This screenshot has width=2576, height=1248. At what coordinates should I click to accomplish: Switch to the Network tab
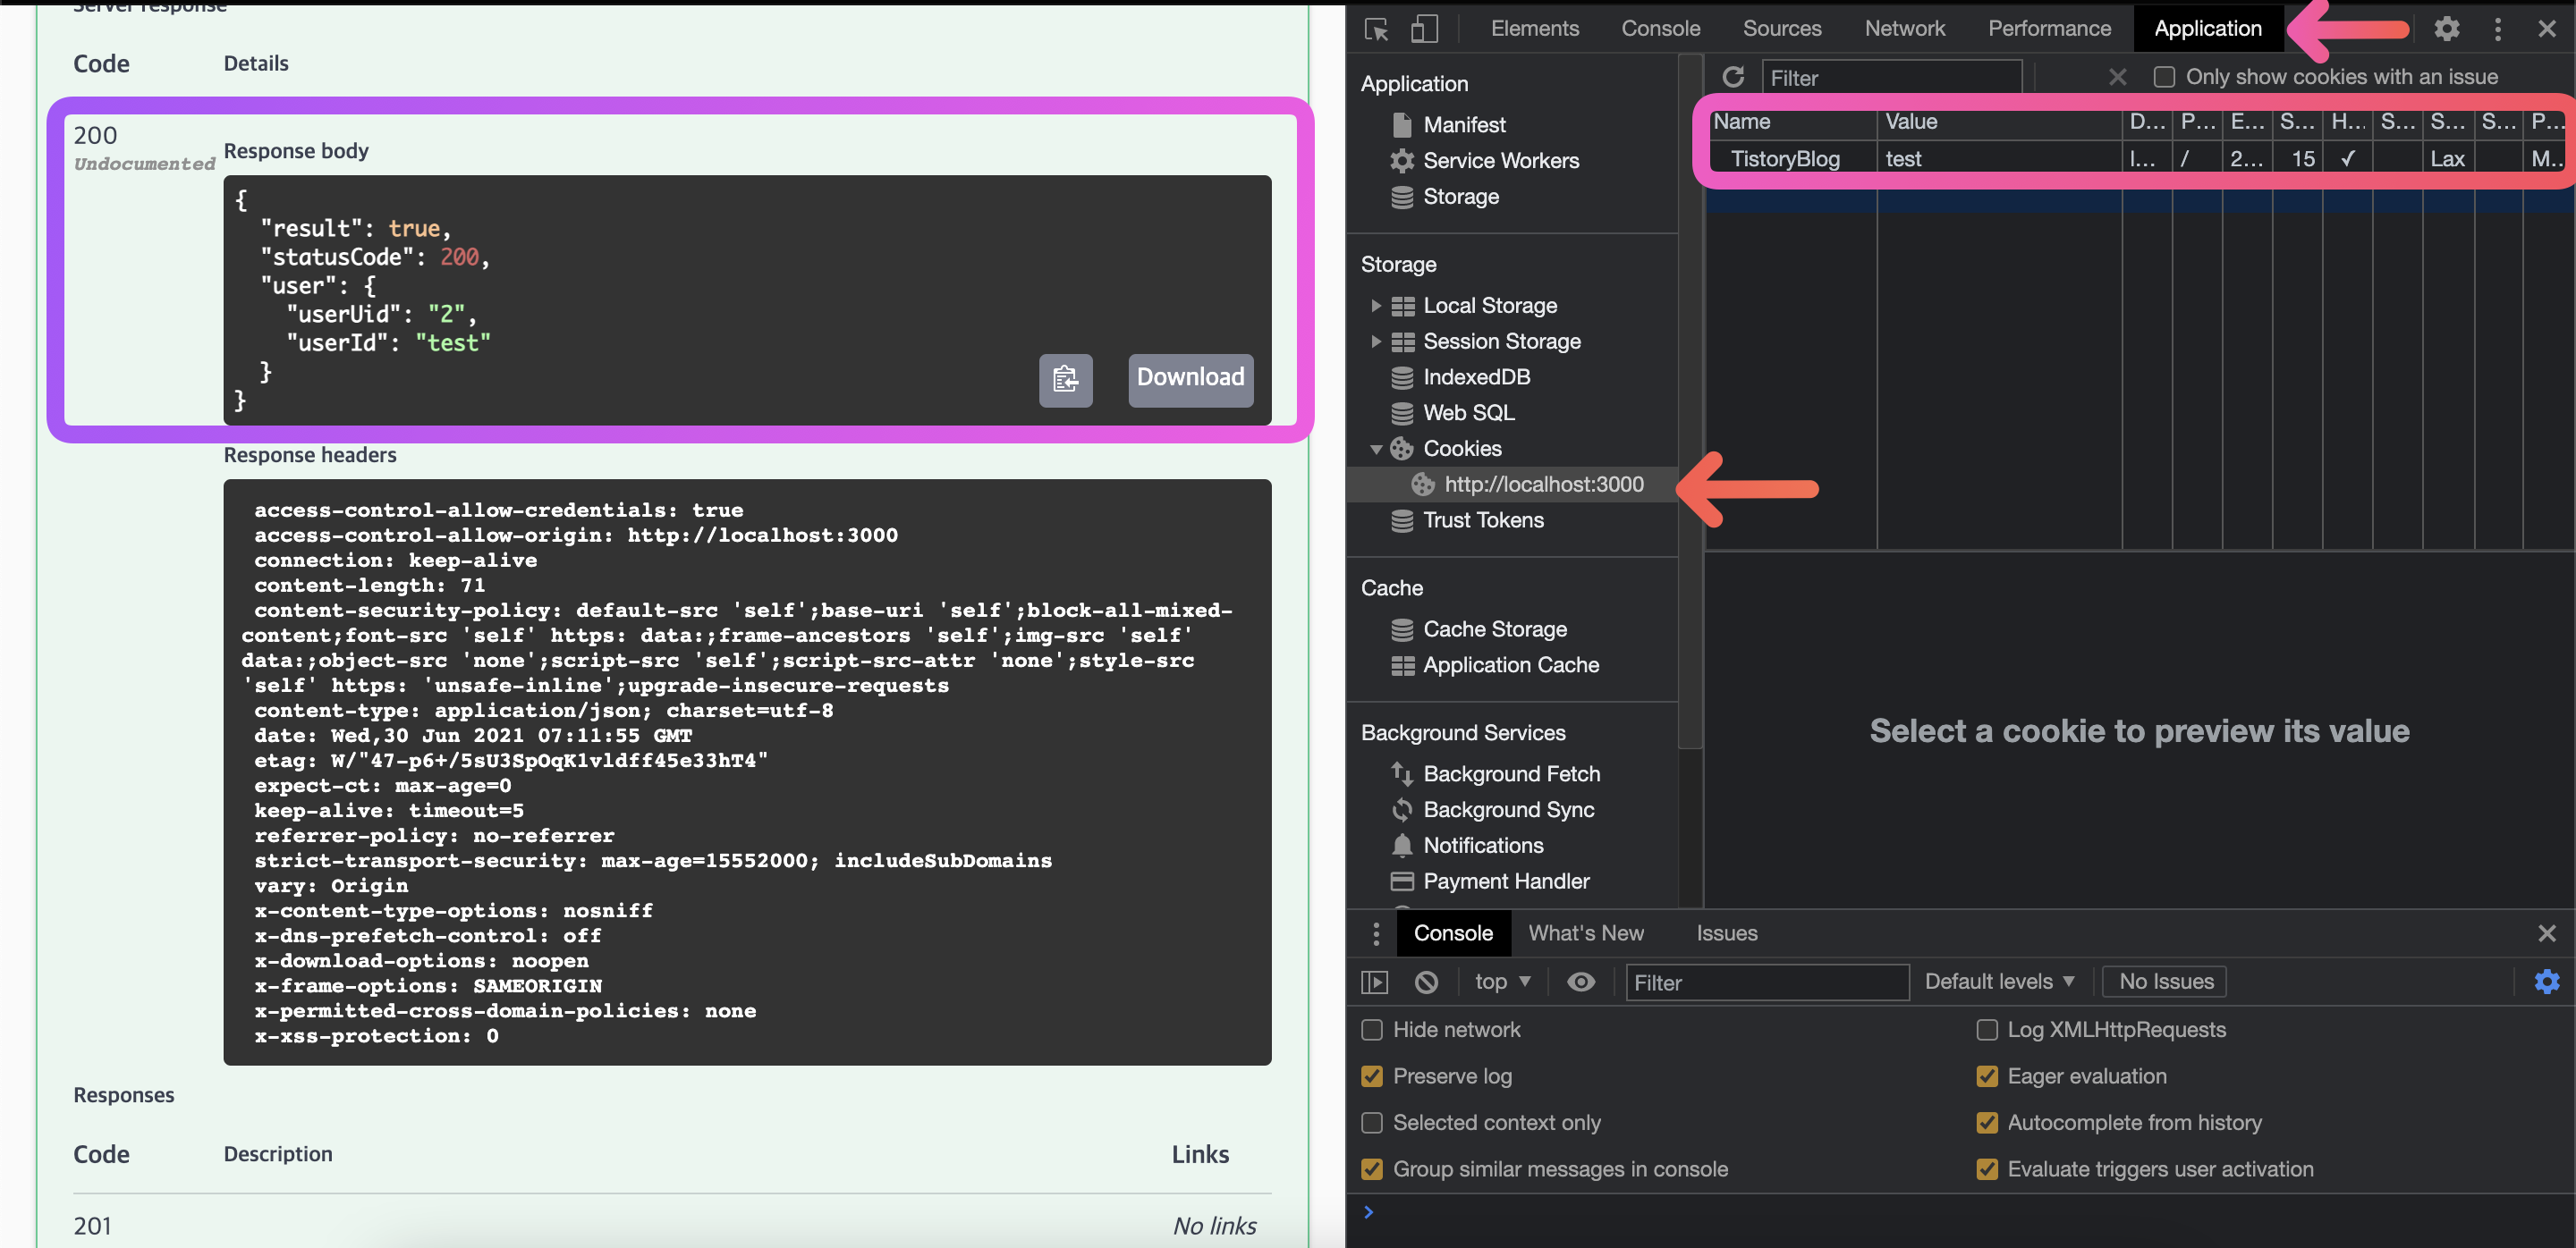[x=1904, y=29]
